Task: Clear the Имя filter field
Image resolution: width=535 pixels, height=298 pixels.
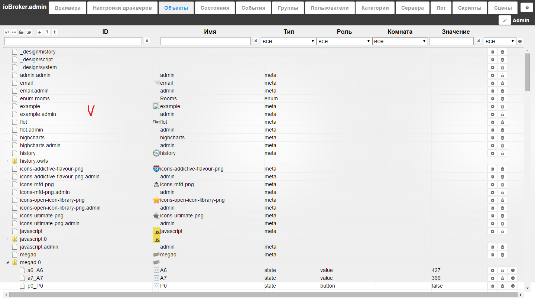Action: pos(256,41)
